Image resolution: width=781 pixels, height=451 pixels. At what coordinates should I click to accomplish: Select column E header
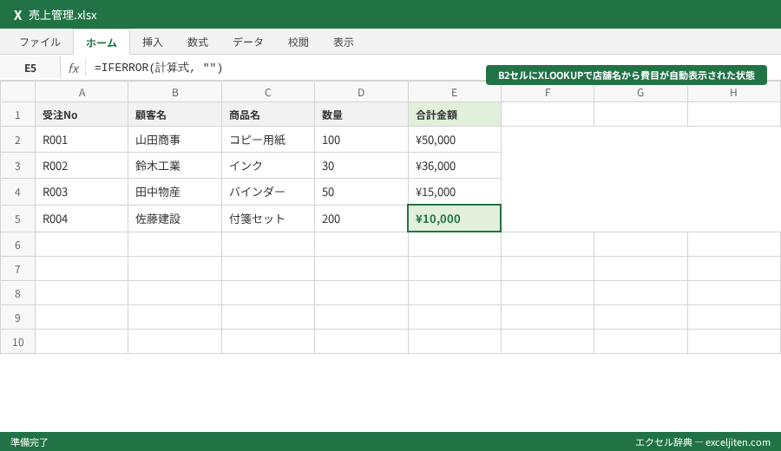pos(454,93)
